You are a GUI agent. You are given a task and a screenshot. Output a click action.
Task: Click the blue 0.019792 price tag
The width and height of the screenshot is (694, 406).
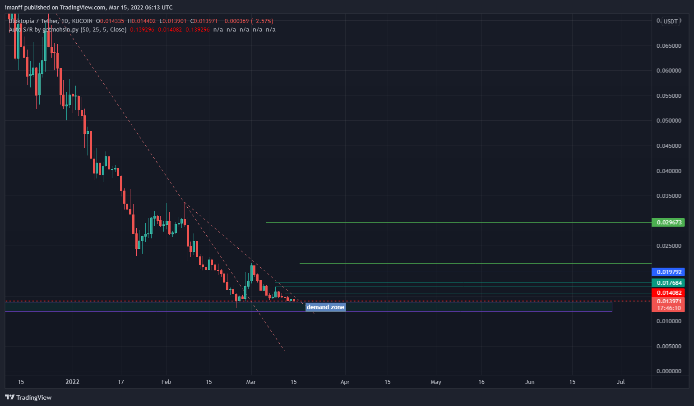(x=668, y=272)
